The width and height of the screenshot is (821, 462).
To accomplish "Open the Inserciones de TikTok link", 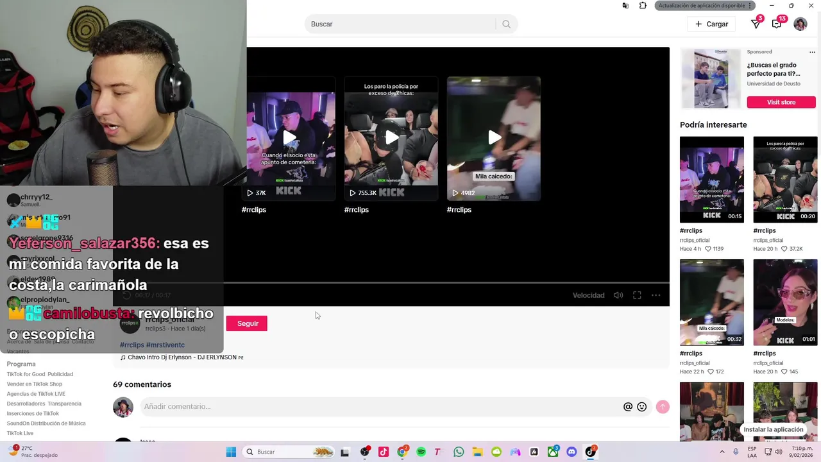I will 33,414.
